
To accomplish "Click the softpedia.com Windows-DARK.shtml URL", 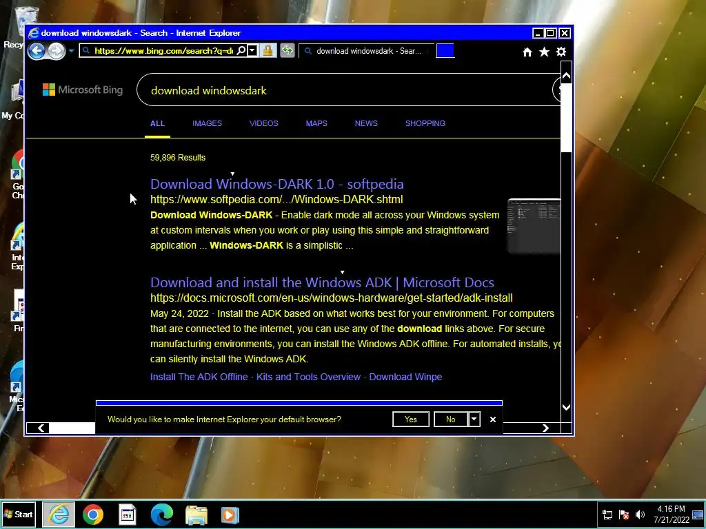I will click(276, 199).
